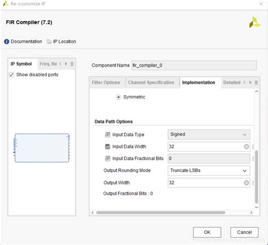Viewport: 268px width, 245px height.
Task: Click the Data Path Options heading
Action: (x=114, y=122)
